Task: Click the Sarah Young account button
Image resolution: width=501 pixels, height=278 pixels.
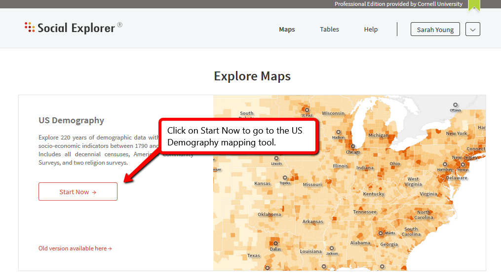Action: tap(435, 30)
